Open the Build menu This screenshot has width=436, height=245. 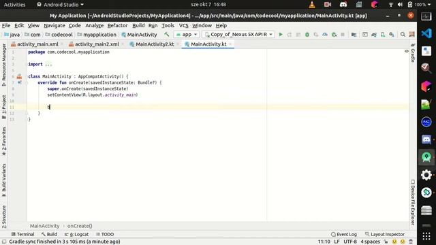tap(138, 26)
